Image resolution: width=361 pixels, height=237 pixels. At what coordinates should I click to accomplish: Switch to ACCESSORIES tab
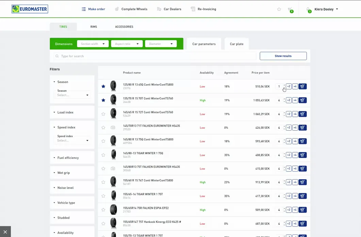tap(124, 26)
